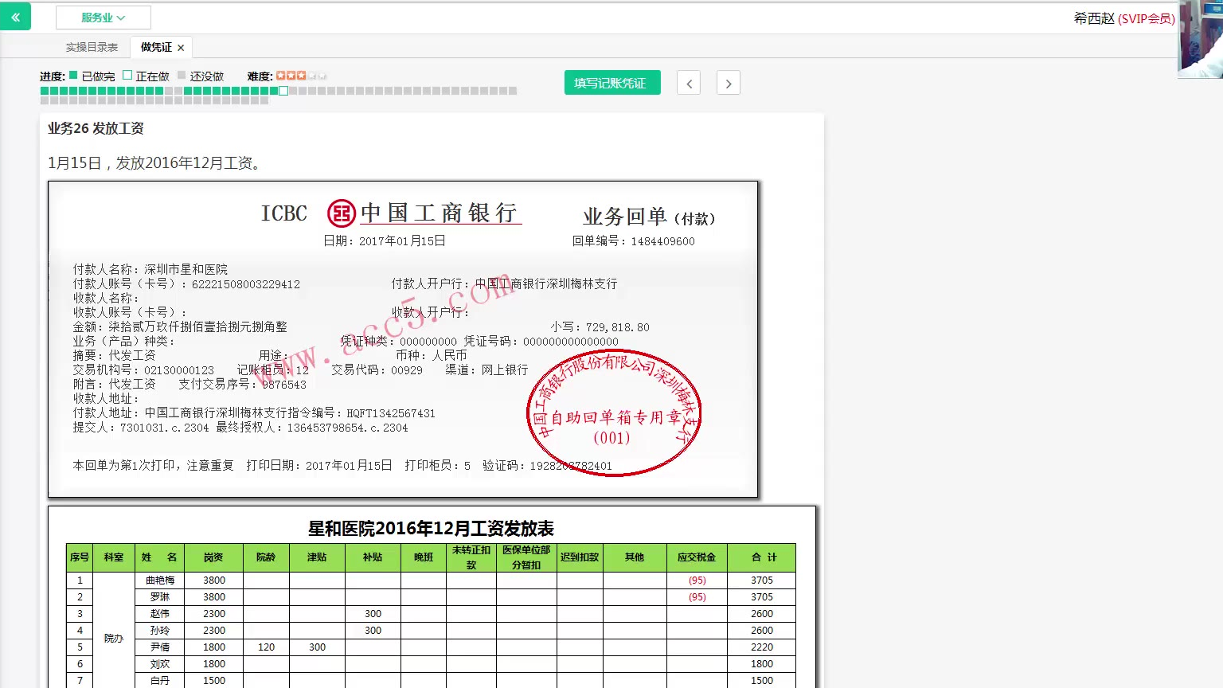Click the first difficulty star
The height and width of the screenshot is (688, 1223).
[x=280, y=76]
